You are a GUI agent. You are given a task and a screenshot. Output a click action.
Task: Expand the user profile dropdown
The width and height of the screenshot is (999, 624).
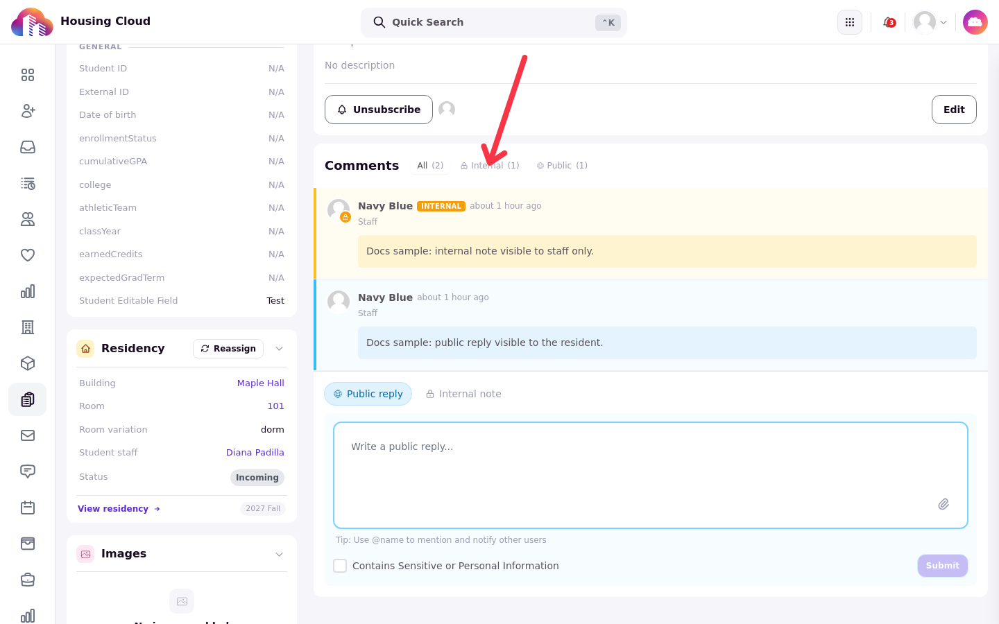click(x=931, y=22)
